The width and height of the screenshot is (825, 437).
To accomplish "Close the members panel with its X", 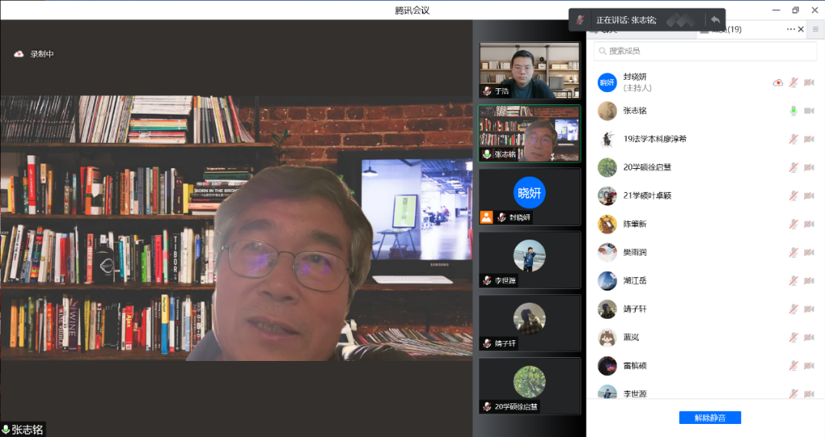I will tap(801, 29).
